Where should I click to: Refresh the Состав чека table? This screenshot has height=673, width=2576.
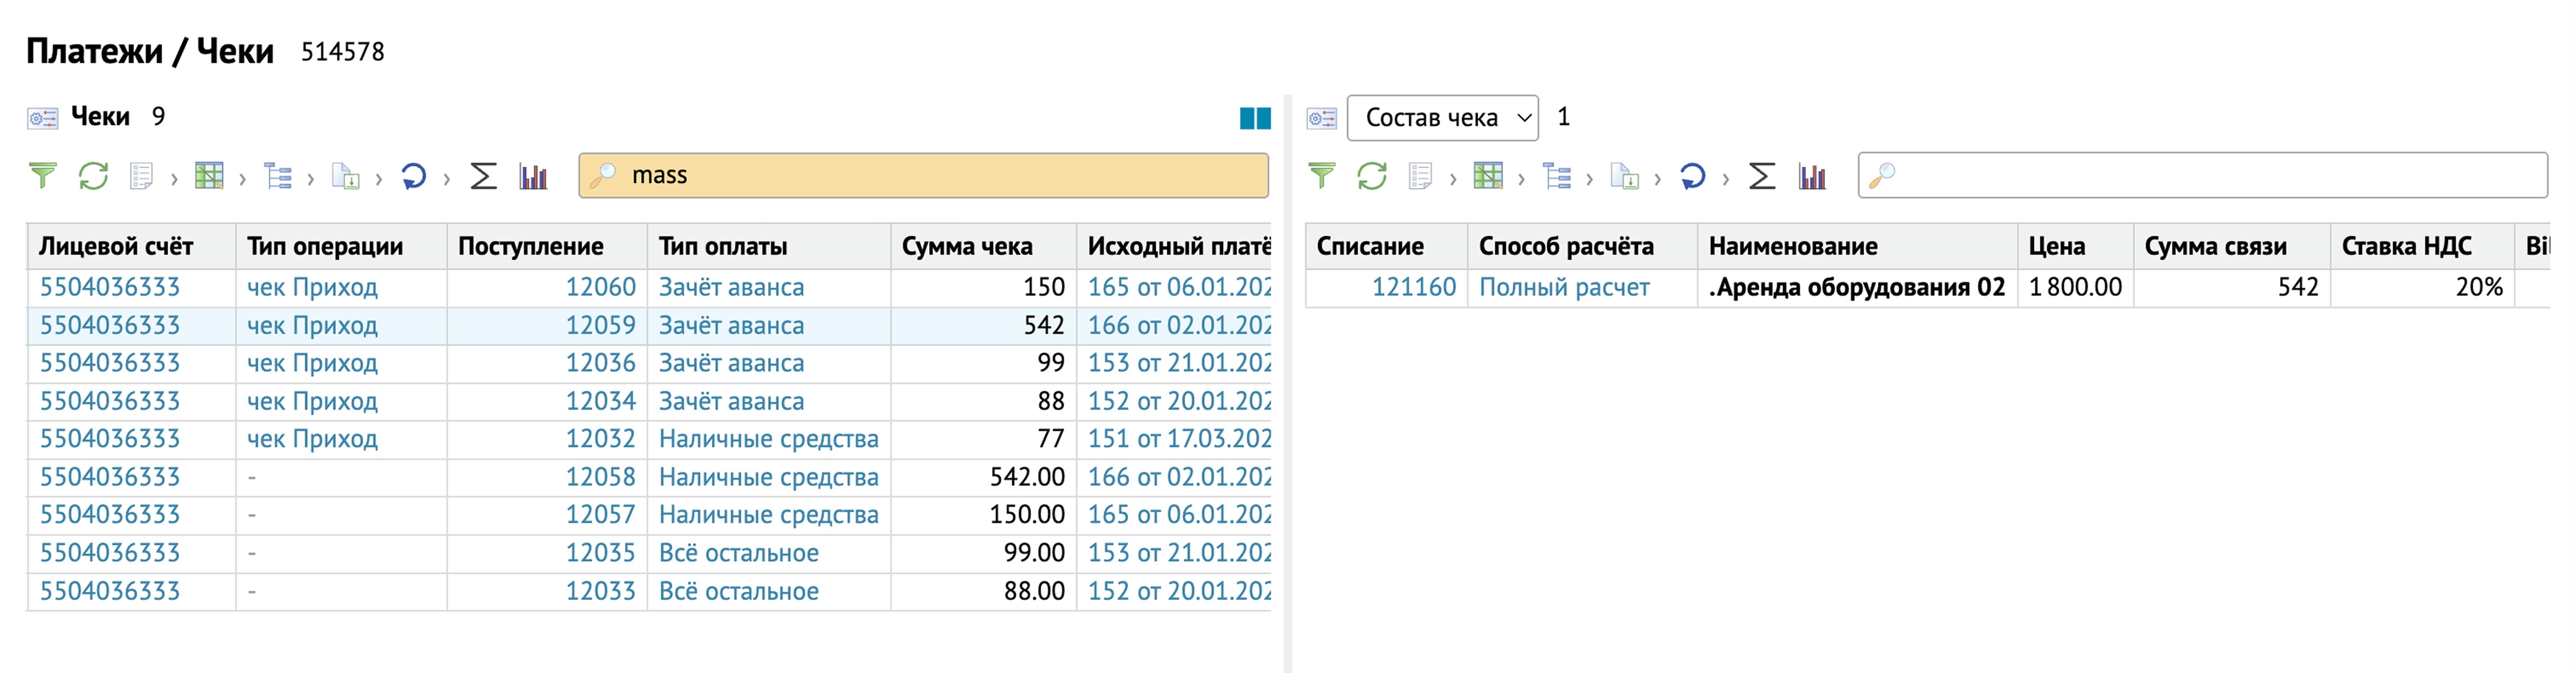click(x=1372, y=176)
